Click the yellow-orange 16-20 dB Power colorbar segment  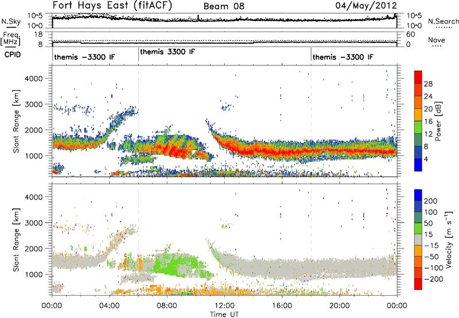click(x=418, y=115)
